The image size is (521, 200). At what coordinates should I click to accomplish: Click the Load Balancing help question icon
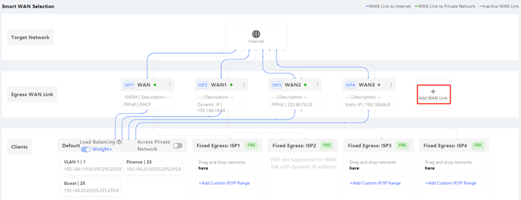point(119,142)
